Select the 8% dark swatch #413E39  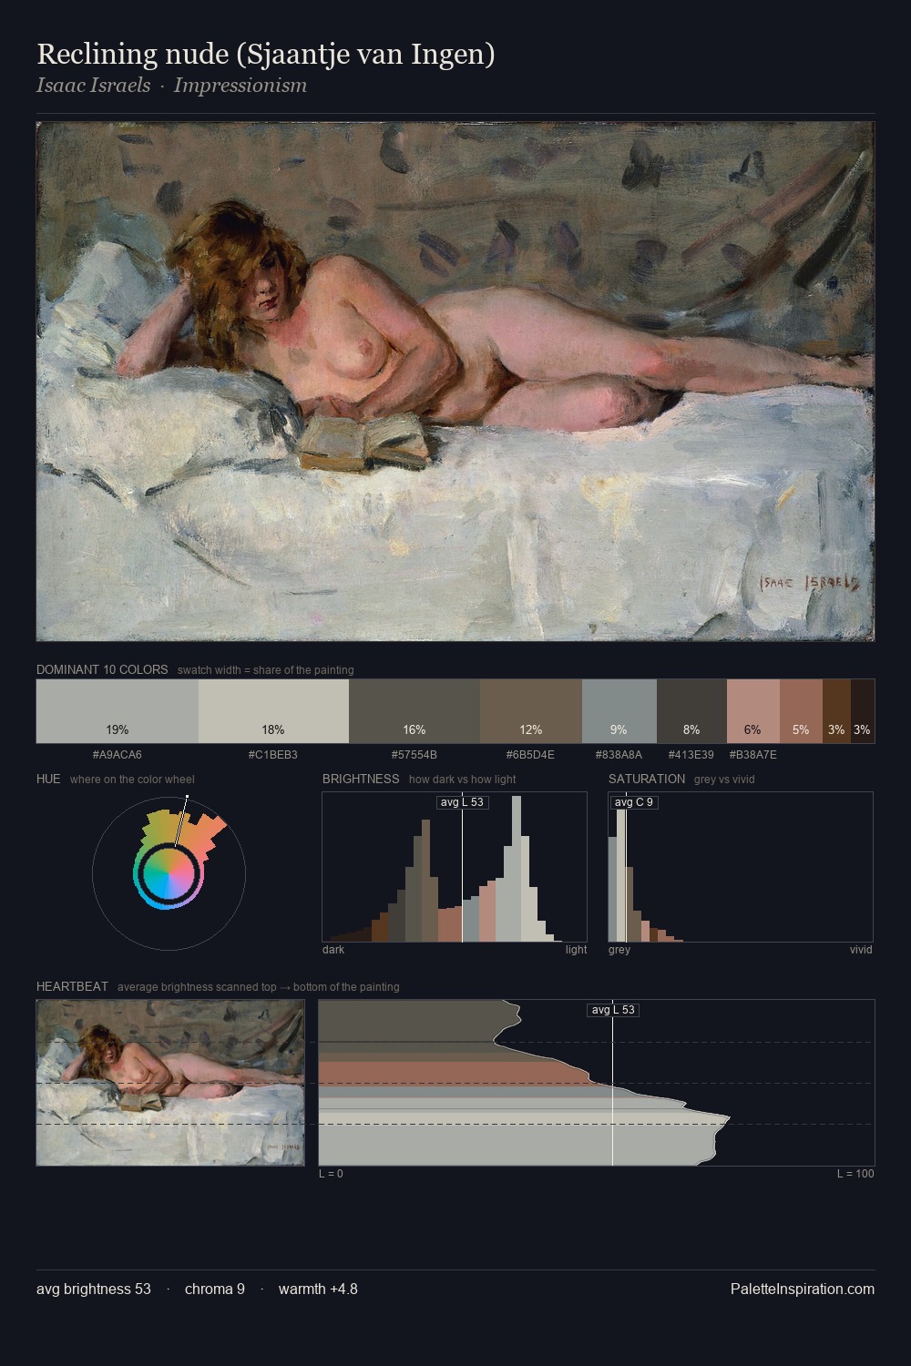[x=691, y=711]
